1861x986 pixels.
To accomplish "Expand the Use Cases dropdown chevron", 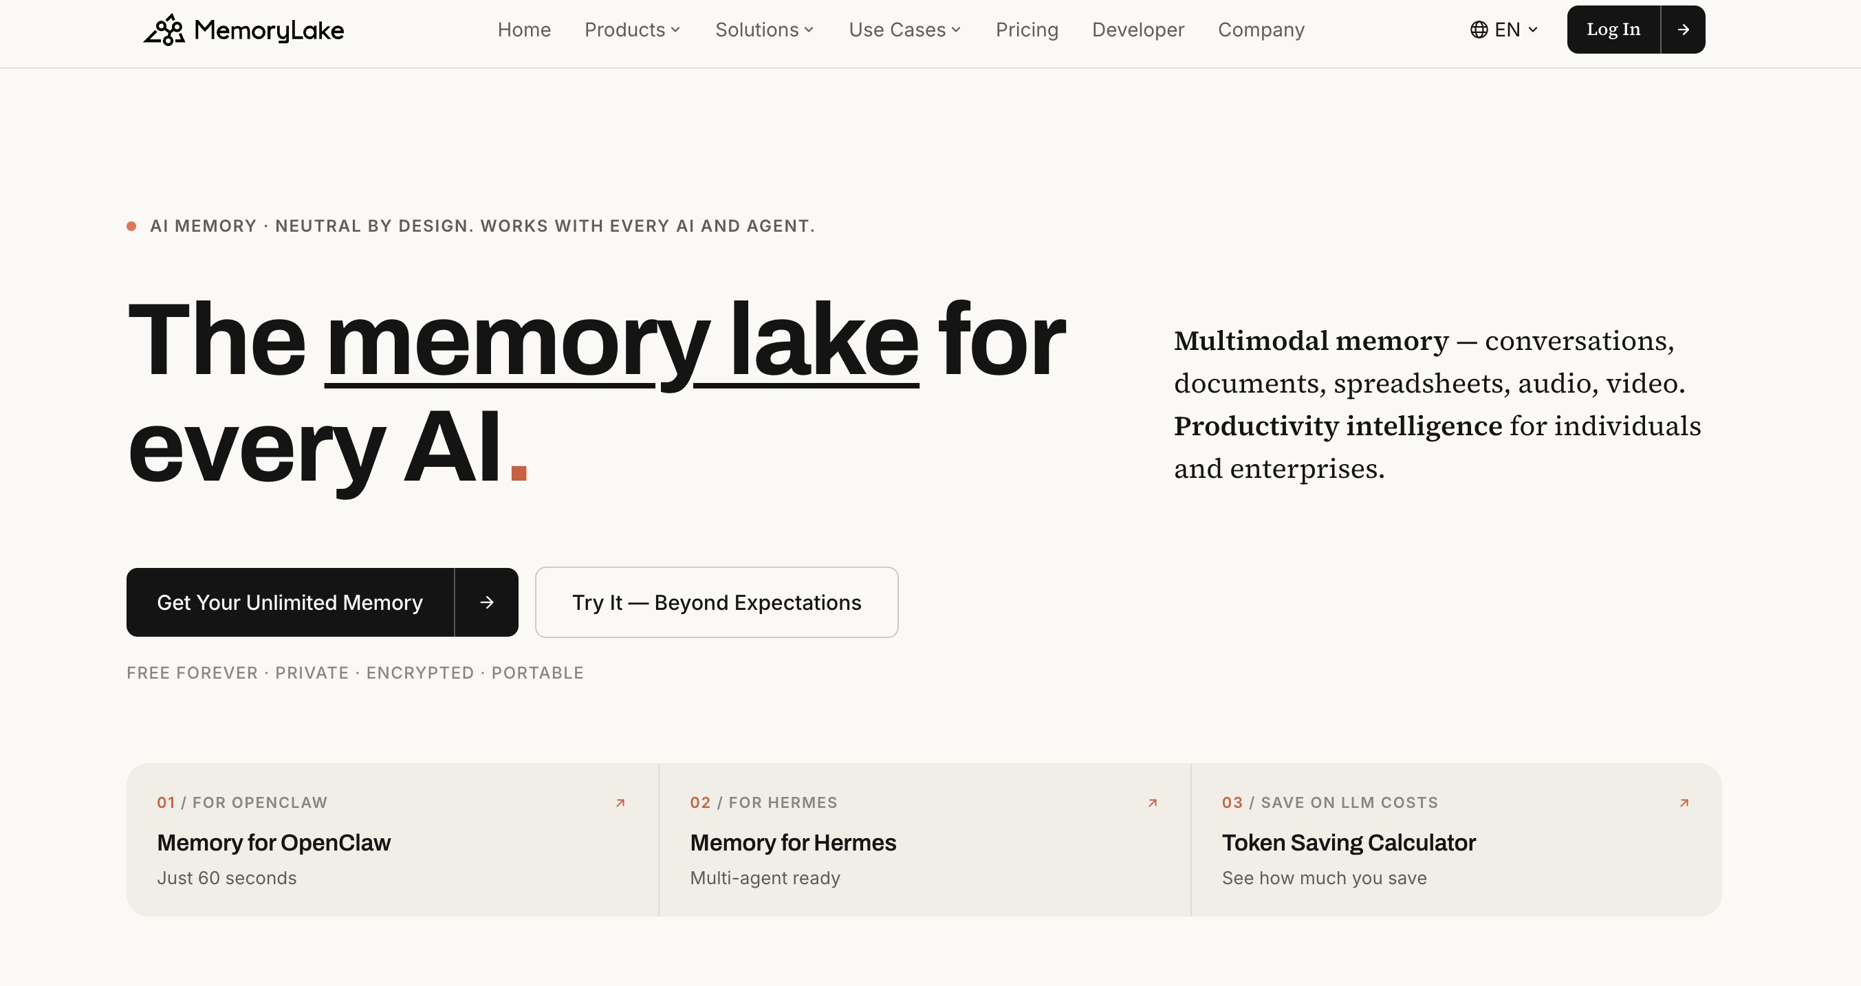I will (x=956, y=30).
